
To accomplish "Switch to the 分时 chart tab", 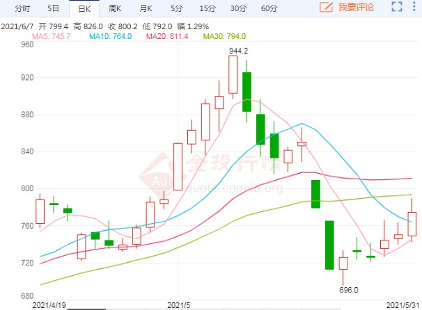I will pyautogui.click(x=22, y=8).
